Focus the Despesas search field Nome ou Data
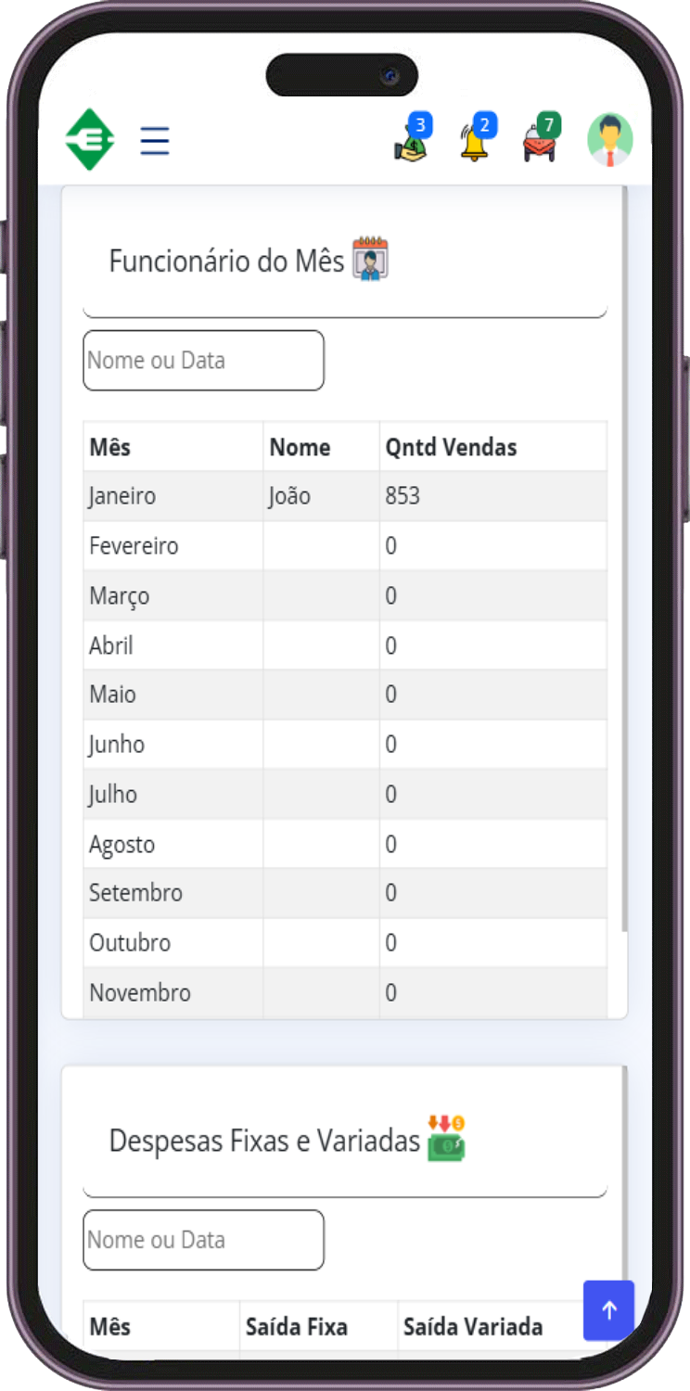690x1391 pixels. pos(203,1240)
